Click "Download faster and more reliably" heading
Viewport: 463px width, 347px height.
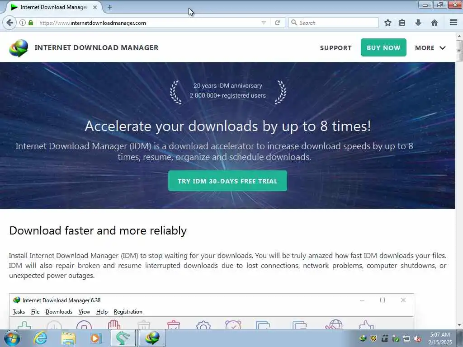coord(98,230)
